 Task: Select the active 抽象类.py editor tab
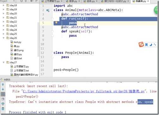(141, 1)
